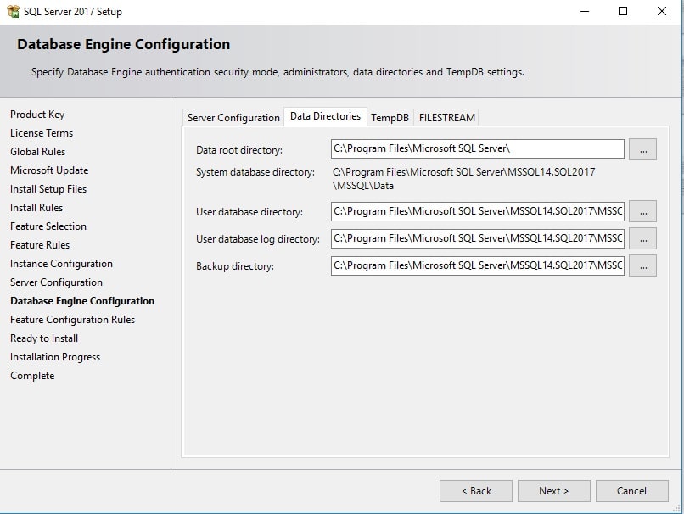Go back with the Back button
This screenshot has height=514, width=684.
pos(475,491)
